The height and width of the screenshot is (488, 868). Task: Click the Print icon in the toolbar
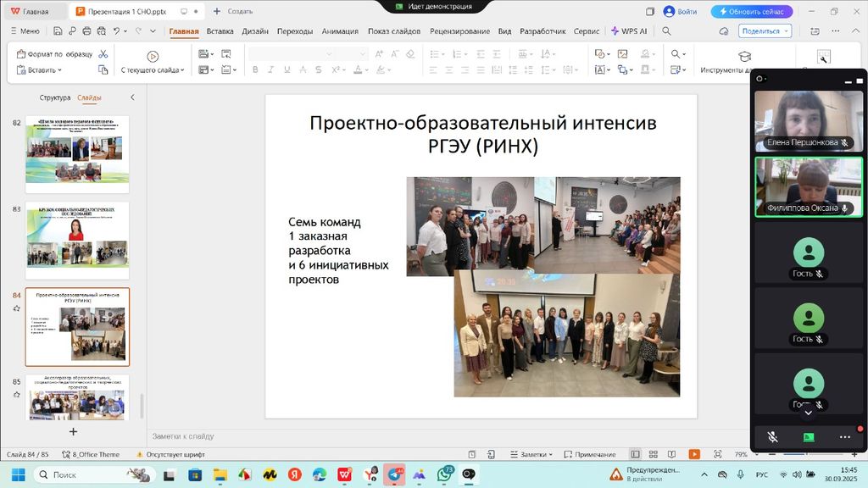click(86, 31)
